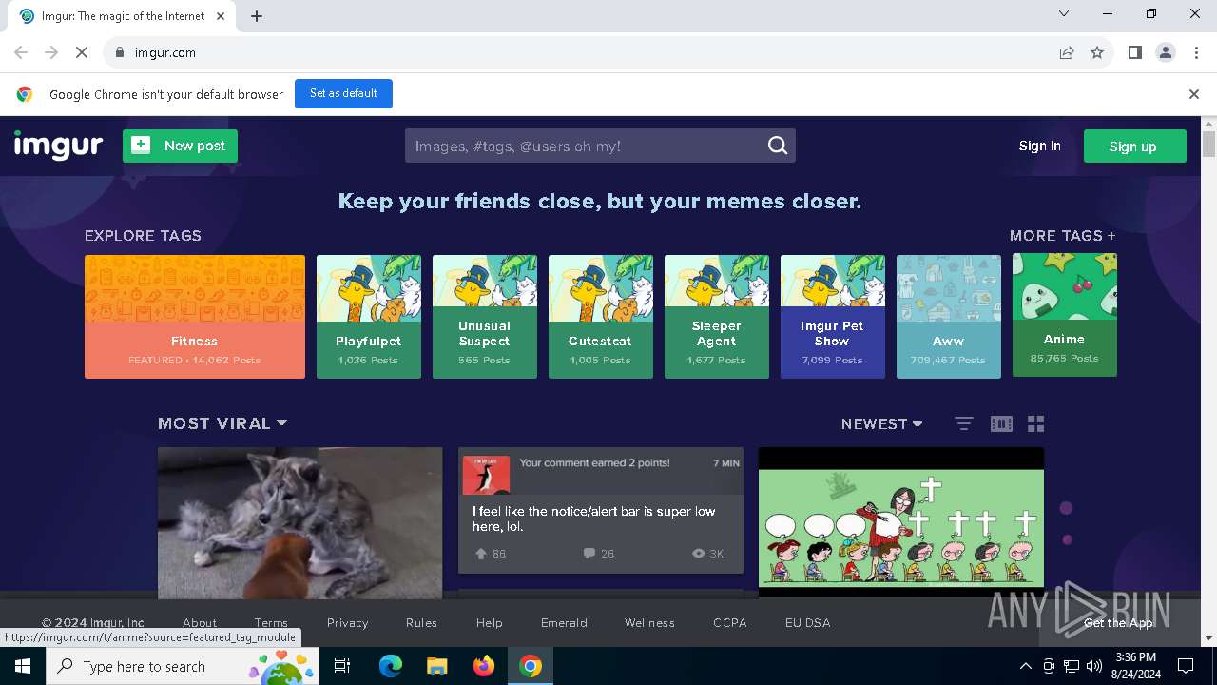Open the Chrome profile avatar
Image resolution: width=1217 pixels, height=685 pixels.
(1166, 52)
